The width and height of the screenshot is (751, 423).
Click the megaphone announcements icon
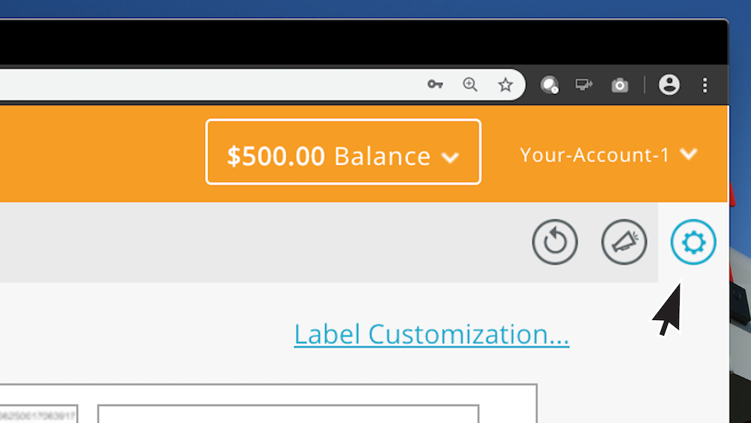pyautogui.click(x=624, y=242)
